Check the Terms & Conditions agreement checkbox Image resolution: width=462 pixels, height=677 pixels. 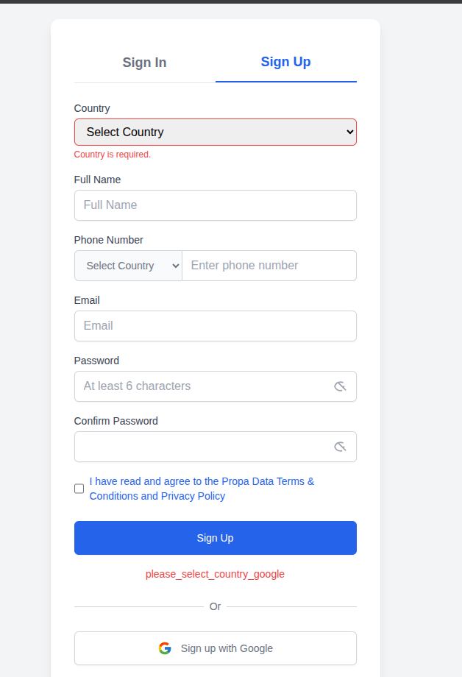[x=79, y=489]
